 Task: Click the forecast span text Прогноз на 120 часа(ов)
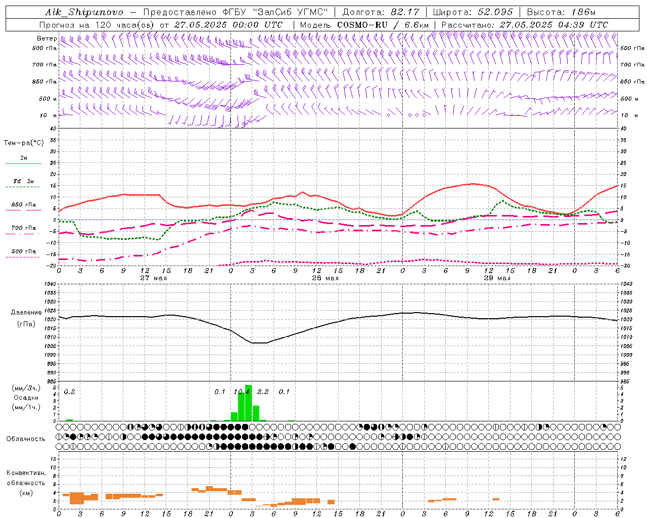pyautogui.click(x=98, y=25)
